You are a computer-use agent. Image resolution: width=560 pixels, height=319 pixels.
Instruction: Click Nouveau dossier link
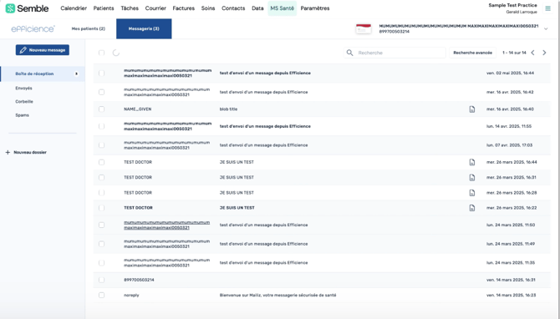point(30,152)
